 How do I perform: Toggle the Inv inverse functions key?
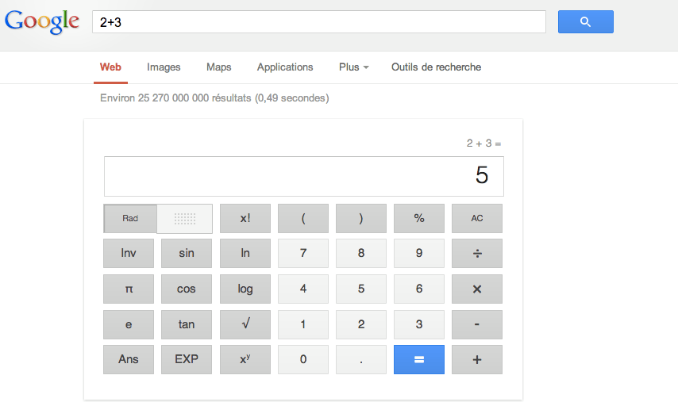(129, 254)
